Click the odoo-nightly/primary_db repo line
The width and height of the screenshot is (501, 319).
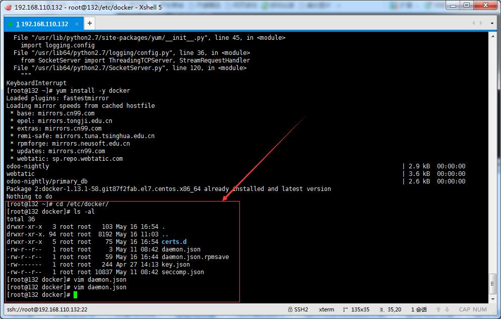click(47, 181)
